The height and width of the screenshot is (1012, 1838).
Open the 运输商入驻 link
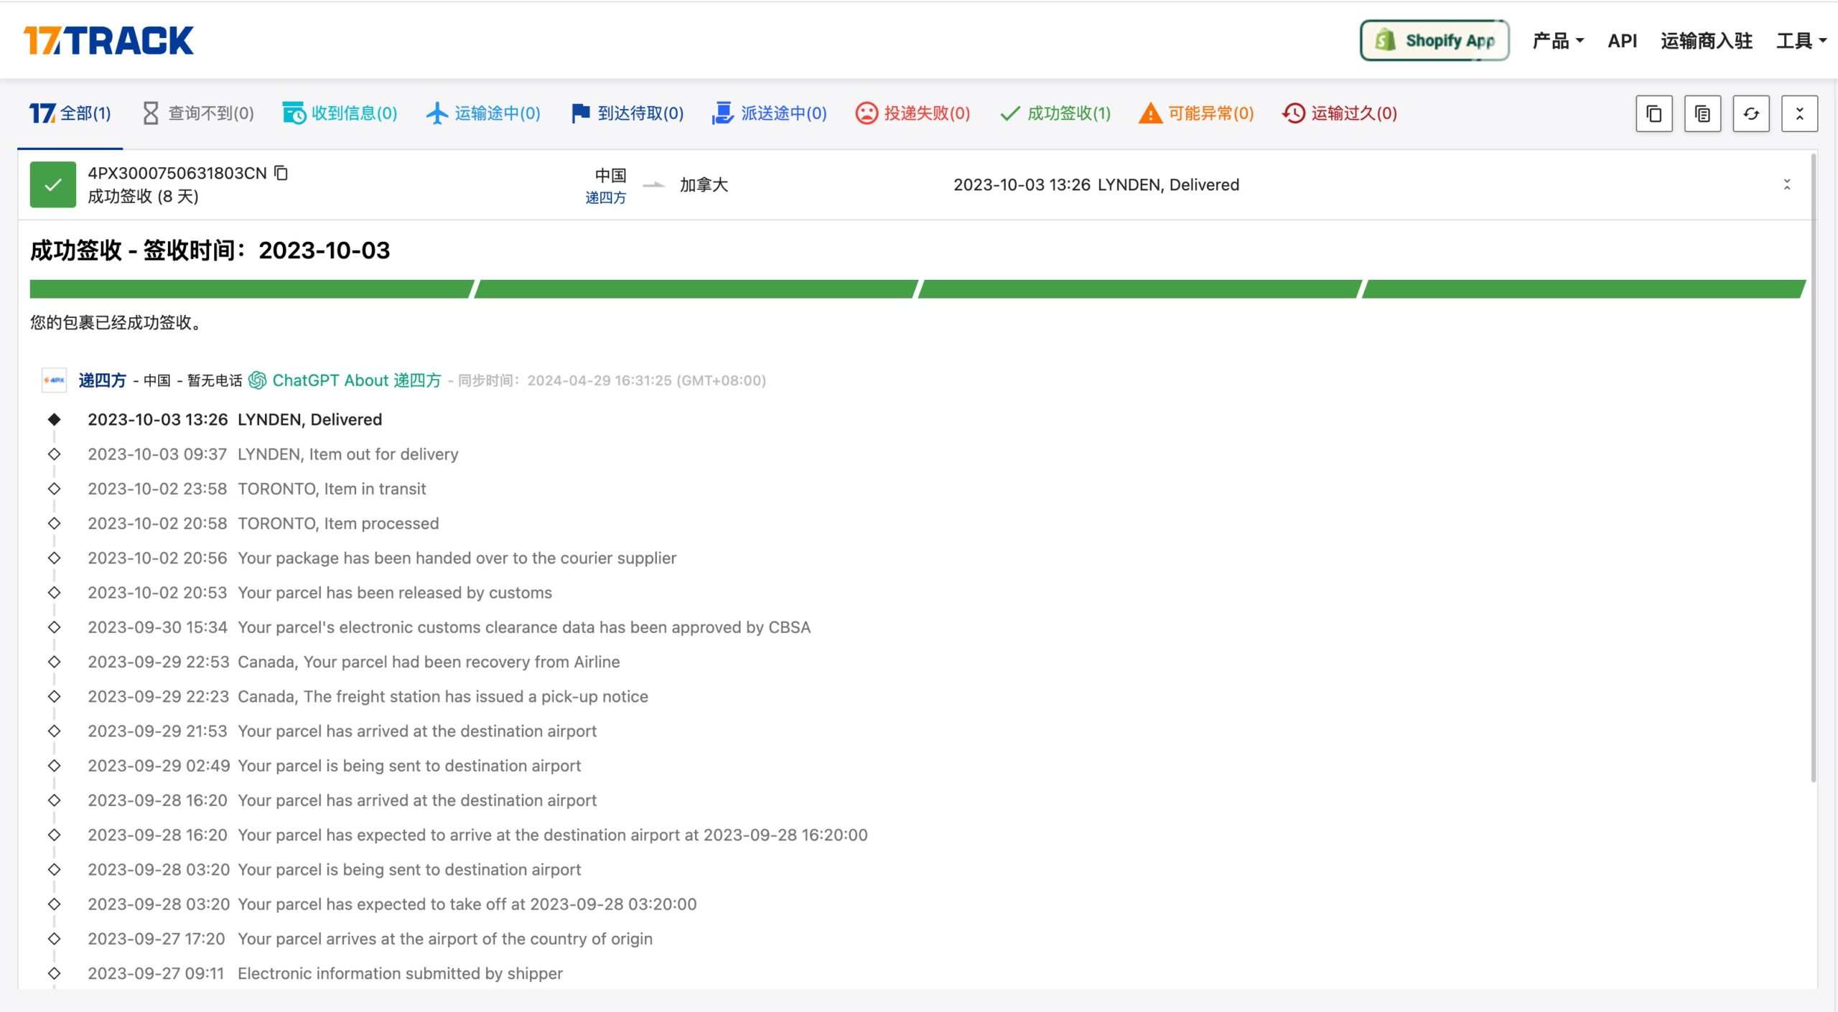click(x=1707, y=41)
